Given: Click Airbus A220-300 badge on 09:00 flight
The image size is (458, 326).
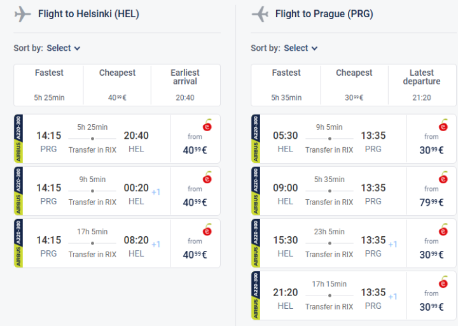Looking at the screenshot, I should tap(256, 191).
